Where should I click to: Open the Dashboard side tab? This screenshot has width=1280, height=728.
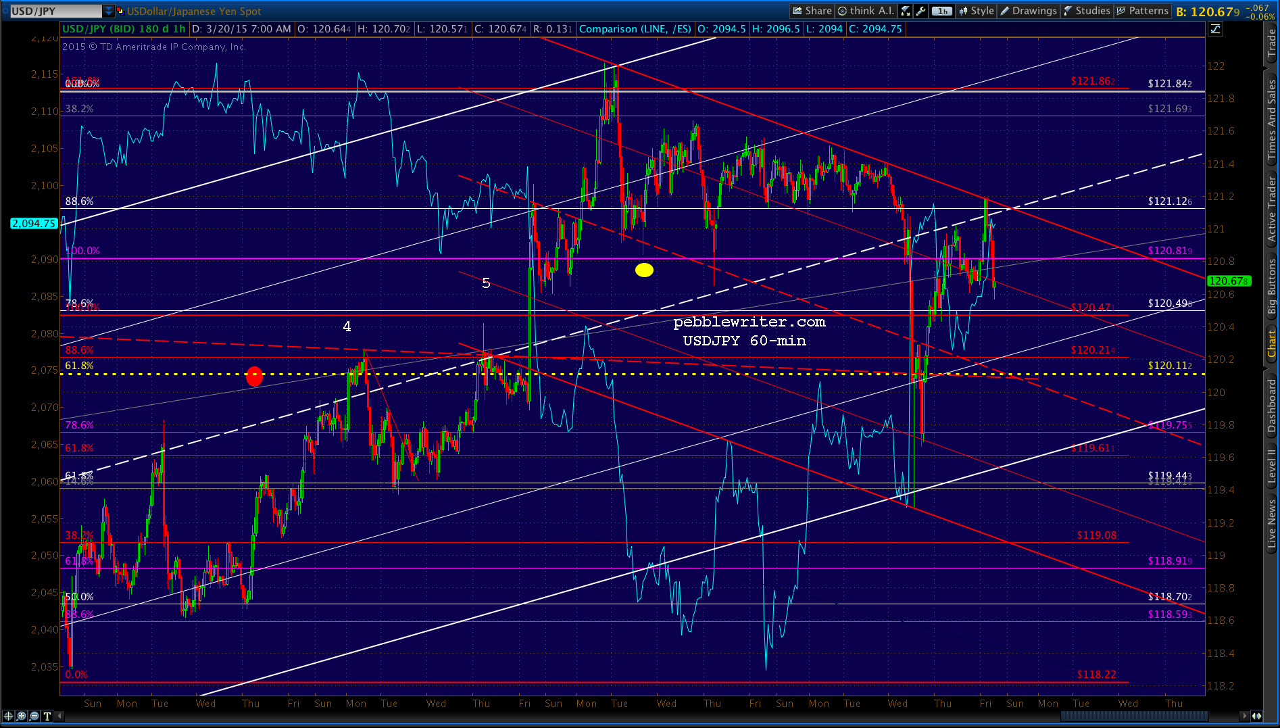1272,406
